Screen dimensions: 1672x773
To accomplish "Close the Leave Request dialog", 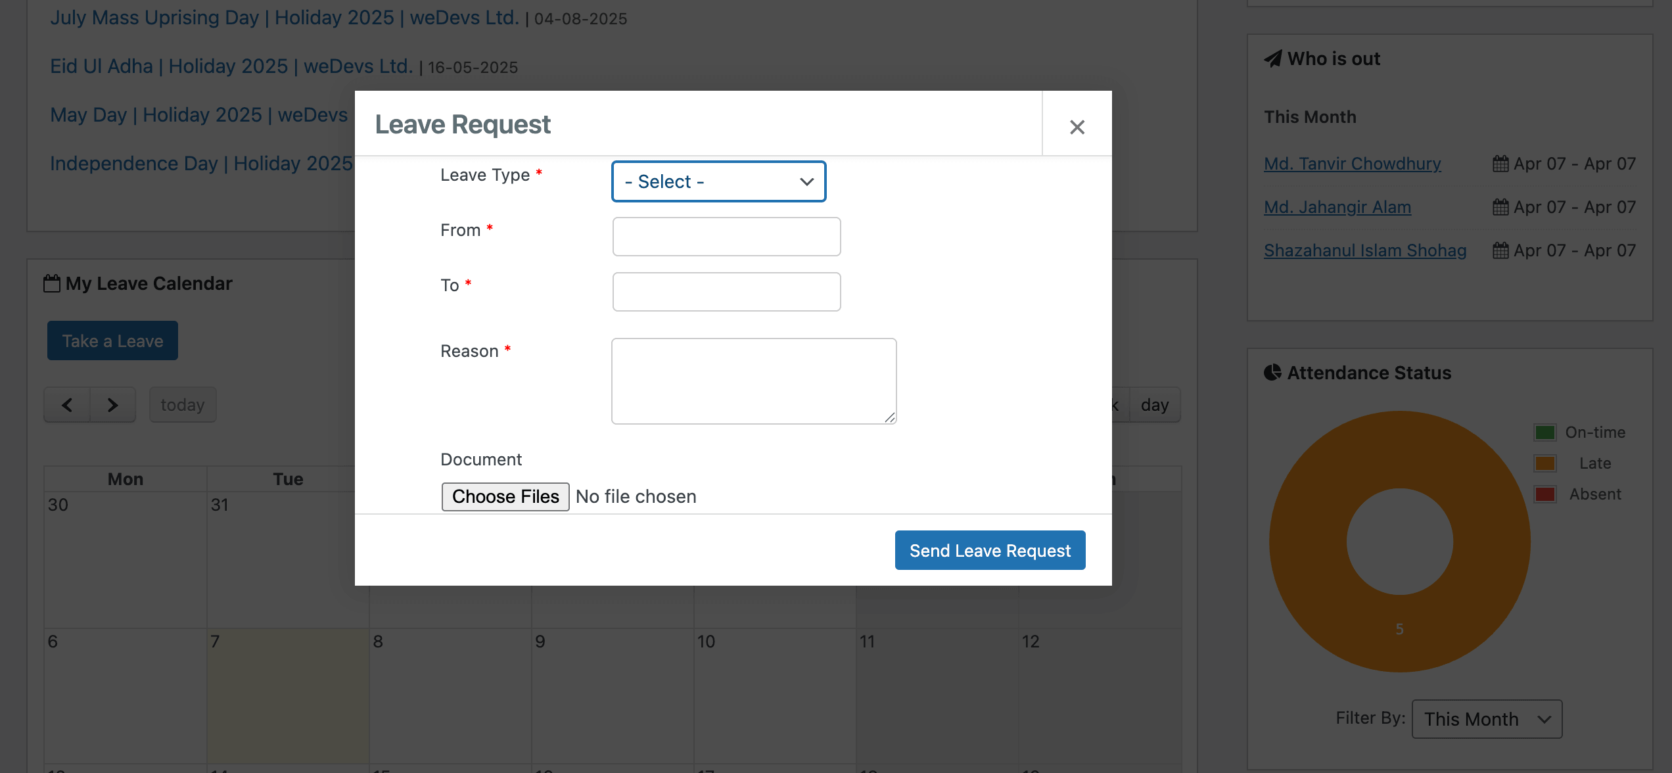I will pyautogui.click(x=1077, y=126).
